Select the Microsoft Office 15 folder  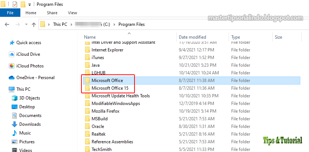[110, 88]
